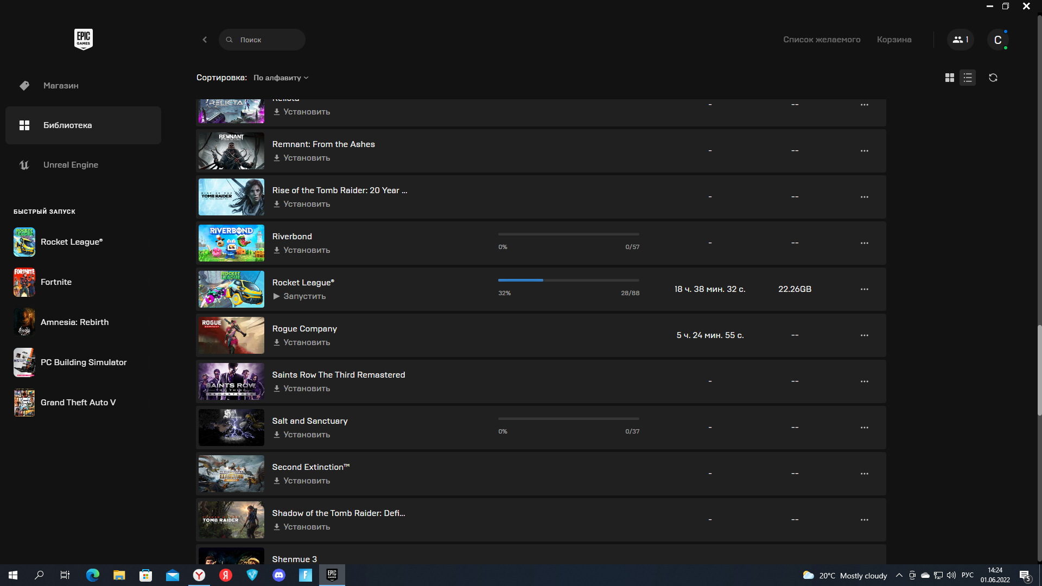Click the Riverbond cover thumbnail
Viewport: 1042px width, 586px height.
pyautogui.click(x=231, y=243)
